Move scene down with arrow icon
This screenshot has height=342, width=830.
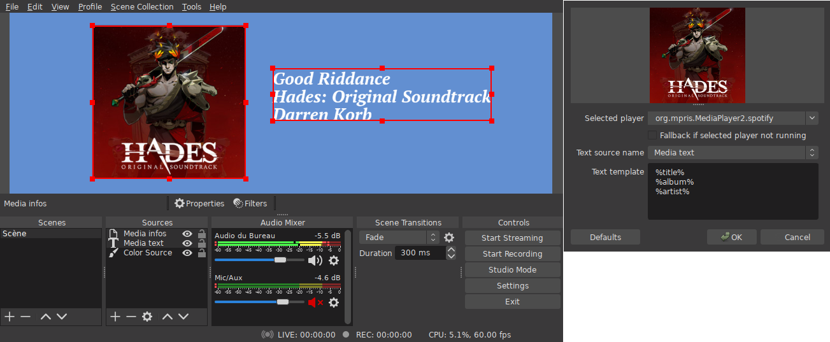pyautogui.click(x=62, y=317)
